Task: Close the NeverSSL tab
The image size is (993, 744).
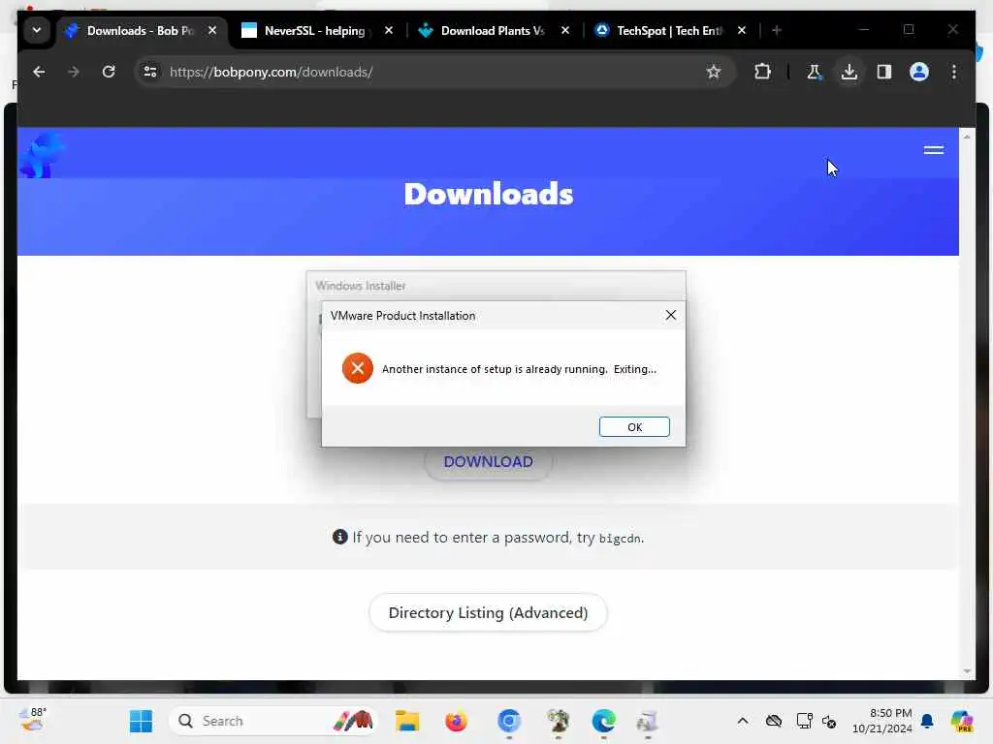Action: pos(389,30)
